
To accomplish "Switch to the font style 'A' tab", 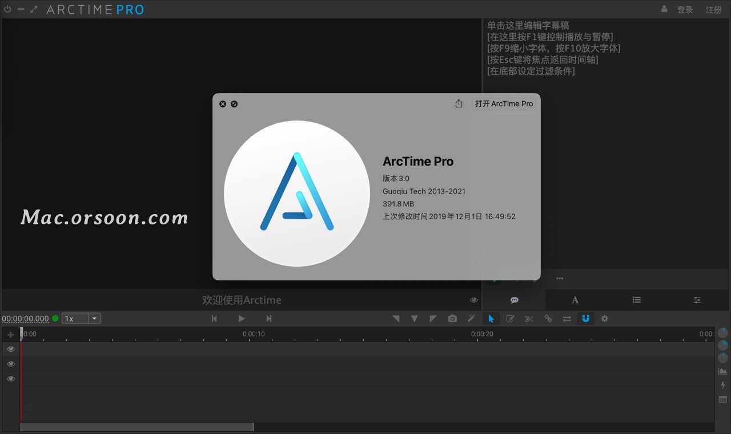I will pos(575,300).
